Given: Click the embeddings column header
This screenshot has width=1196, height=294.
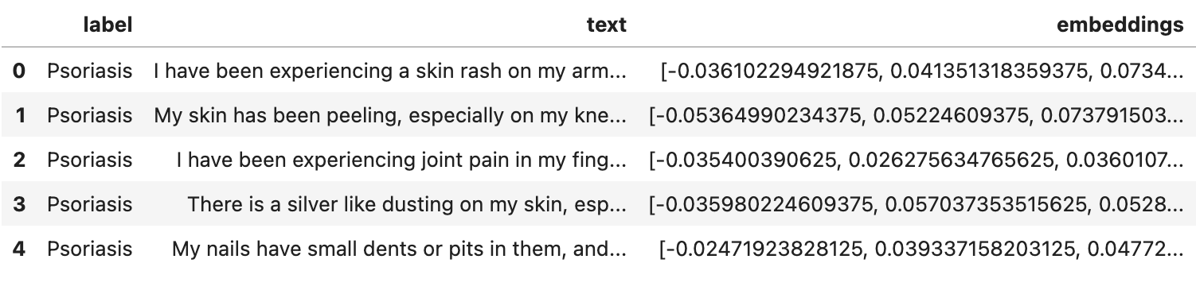Looking at the screenshot, I should click(x=1120, y=25).
